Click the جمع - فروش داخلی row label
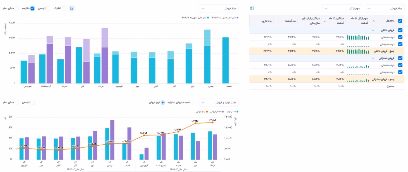This screenshot has height=172, width=408. pos(385,51)
